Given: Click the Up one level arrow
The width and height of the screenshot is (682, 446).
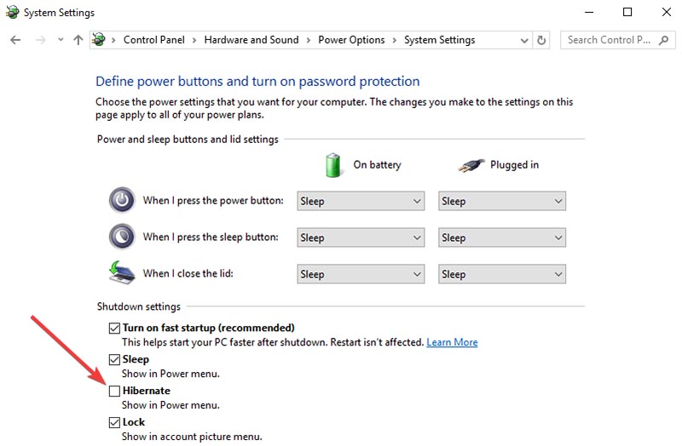Looking at the screenshot, I should pos(78,40).
